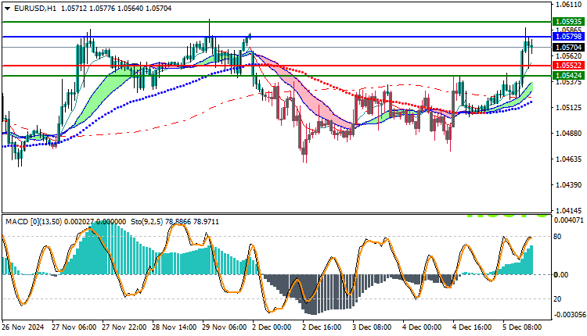Click the 4 Dec 00:00 time label
This screenshot has width=587, height=336.
[423, 327]
